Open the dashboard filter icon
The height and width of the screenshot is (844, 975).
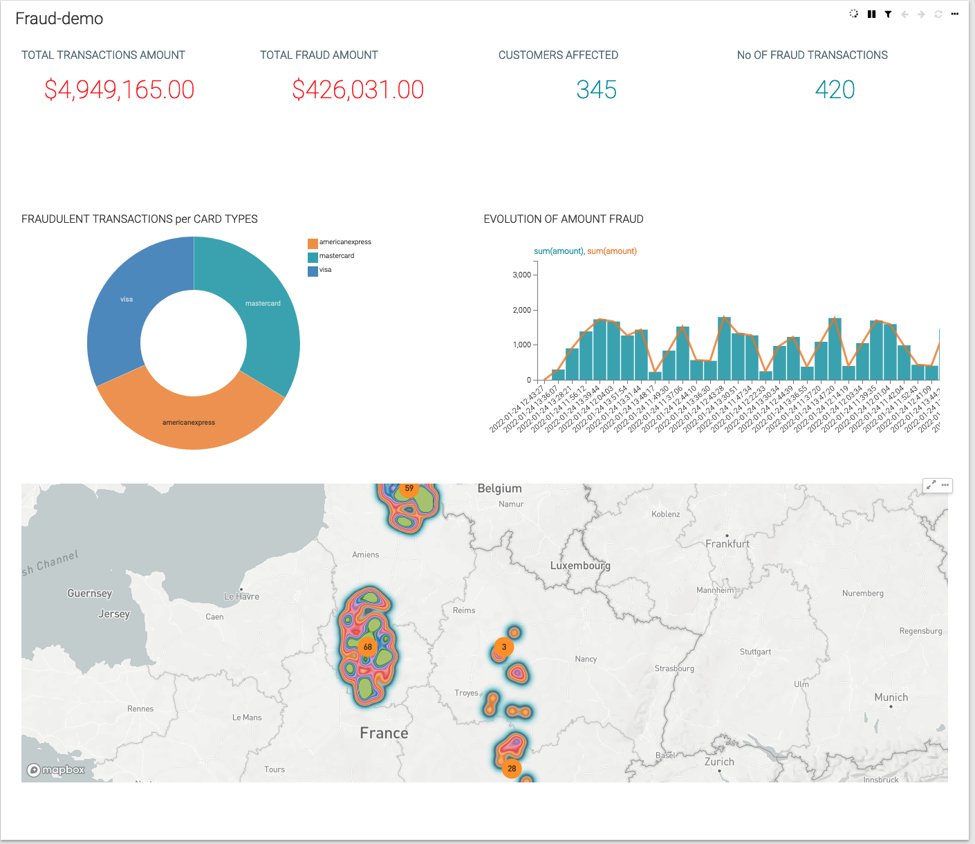[x=888, y=14]
